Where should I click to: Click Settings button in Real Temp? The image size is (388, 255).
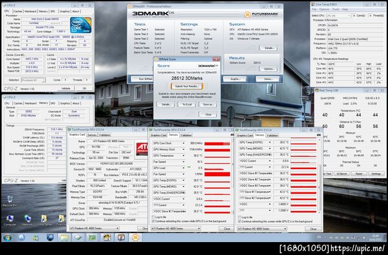point(376,174)
